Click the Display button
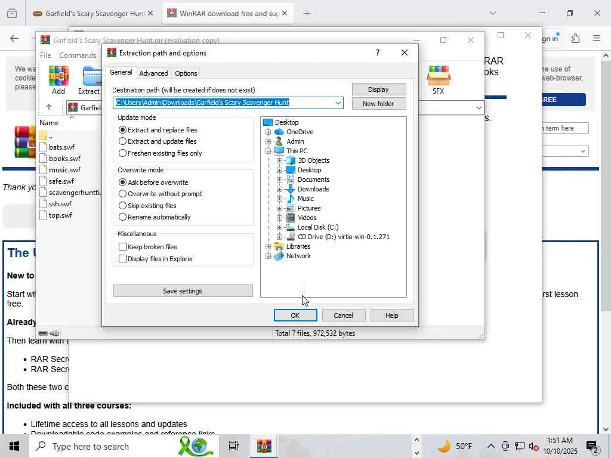611x458 pixels. pyautogui.click(x=379, y=89)
